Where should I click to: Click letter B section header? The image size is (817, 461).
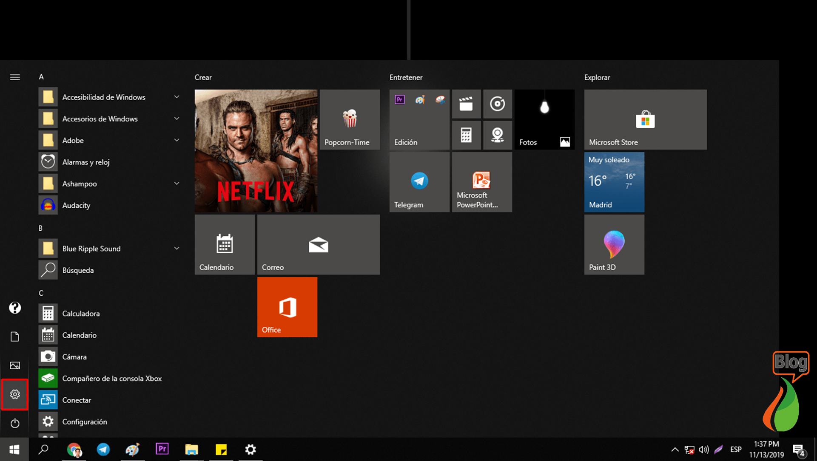coord(41,228)
